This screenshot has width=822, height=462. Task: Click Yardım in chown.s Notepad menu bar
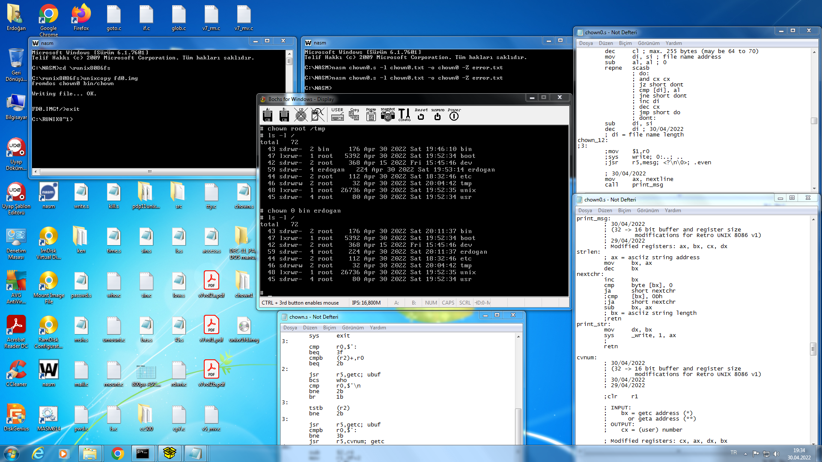point(378,328)
